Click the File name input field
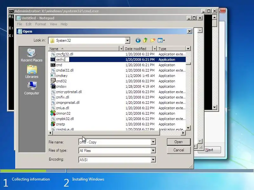Viewport: 254px width, 190px height. (115, 142)
